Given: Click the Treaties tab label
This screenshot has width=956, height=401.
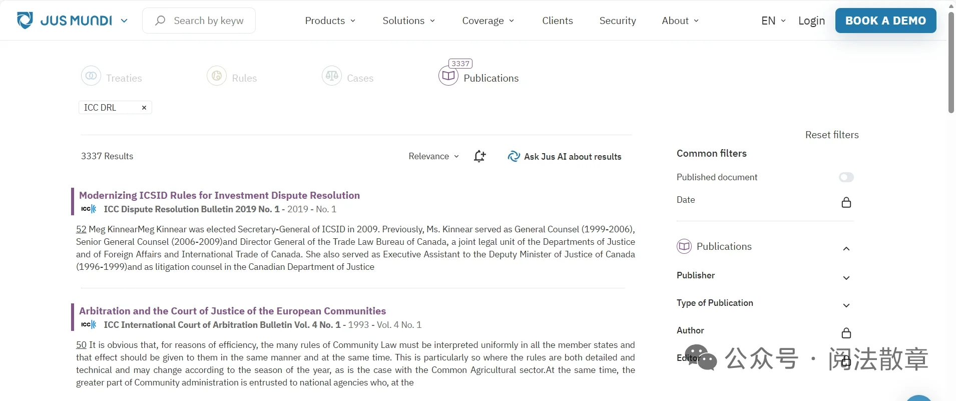Looking at the screenshot, I should (124, 78).
